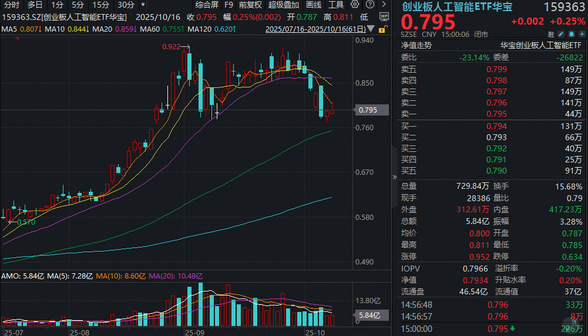Open the 综合屏 composite screen
The image size is (588, 336).
point(206,4)
